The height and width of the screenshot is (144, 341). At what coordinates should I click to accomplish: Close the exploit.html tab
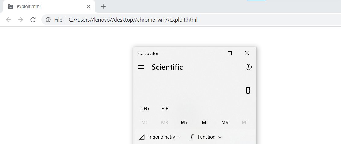click(89, 6)
